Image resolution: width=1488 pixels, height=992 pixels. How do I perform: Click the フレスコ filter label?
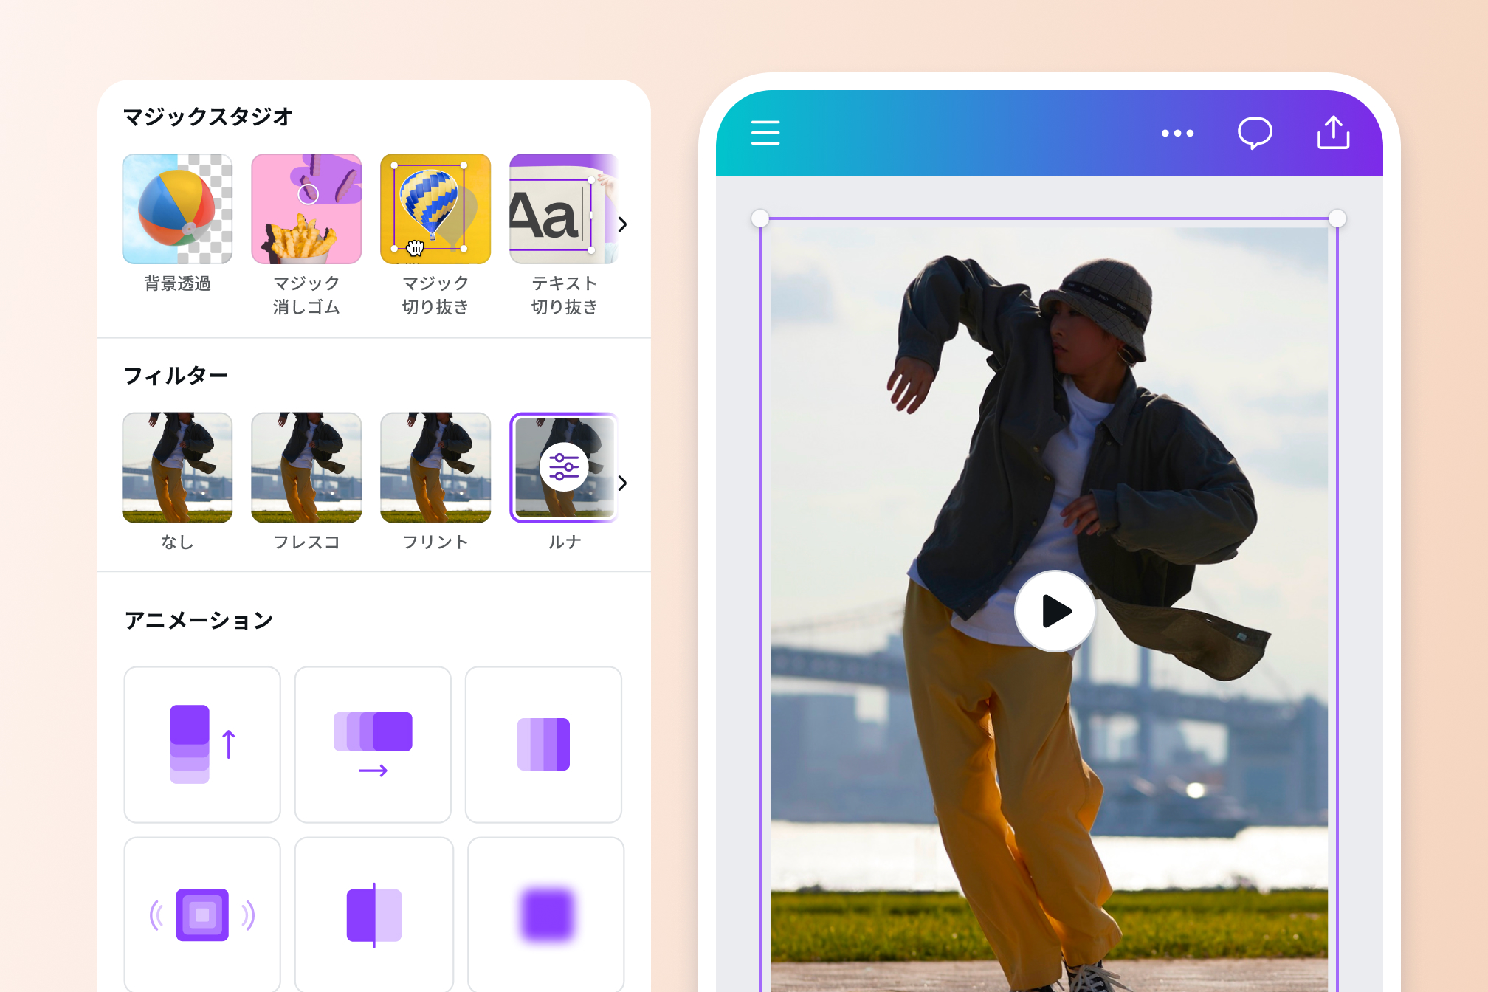tap(306, 542)
